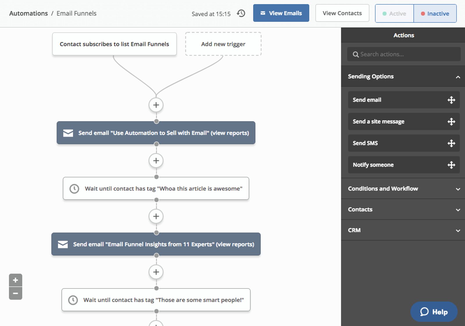Select the Inactive status toggle
This screenshot has height=326, width=465.
(435, 13)
